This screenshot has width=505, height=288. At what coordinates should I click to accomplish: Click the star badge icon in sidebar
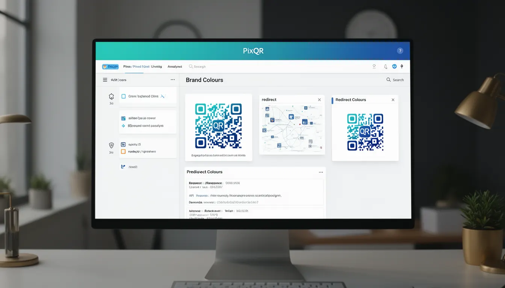point(111,96)
